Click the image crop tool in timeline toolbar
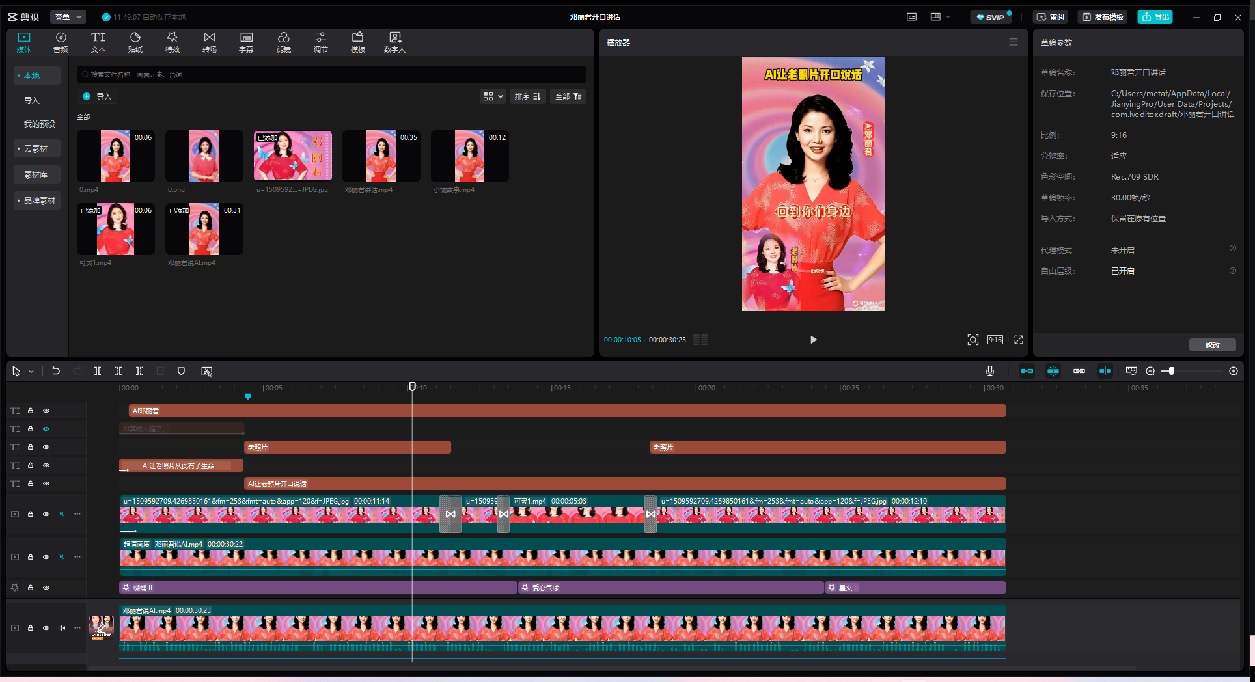Viewport: 1255px width, 682px height. 207,371
